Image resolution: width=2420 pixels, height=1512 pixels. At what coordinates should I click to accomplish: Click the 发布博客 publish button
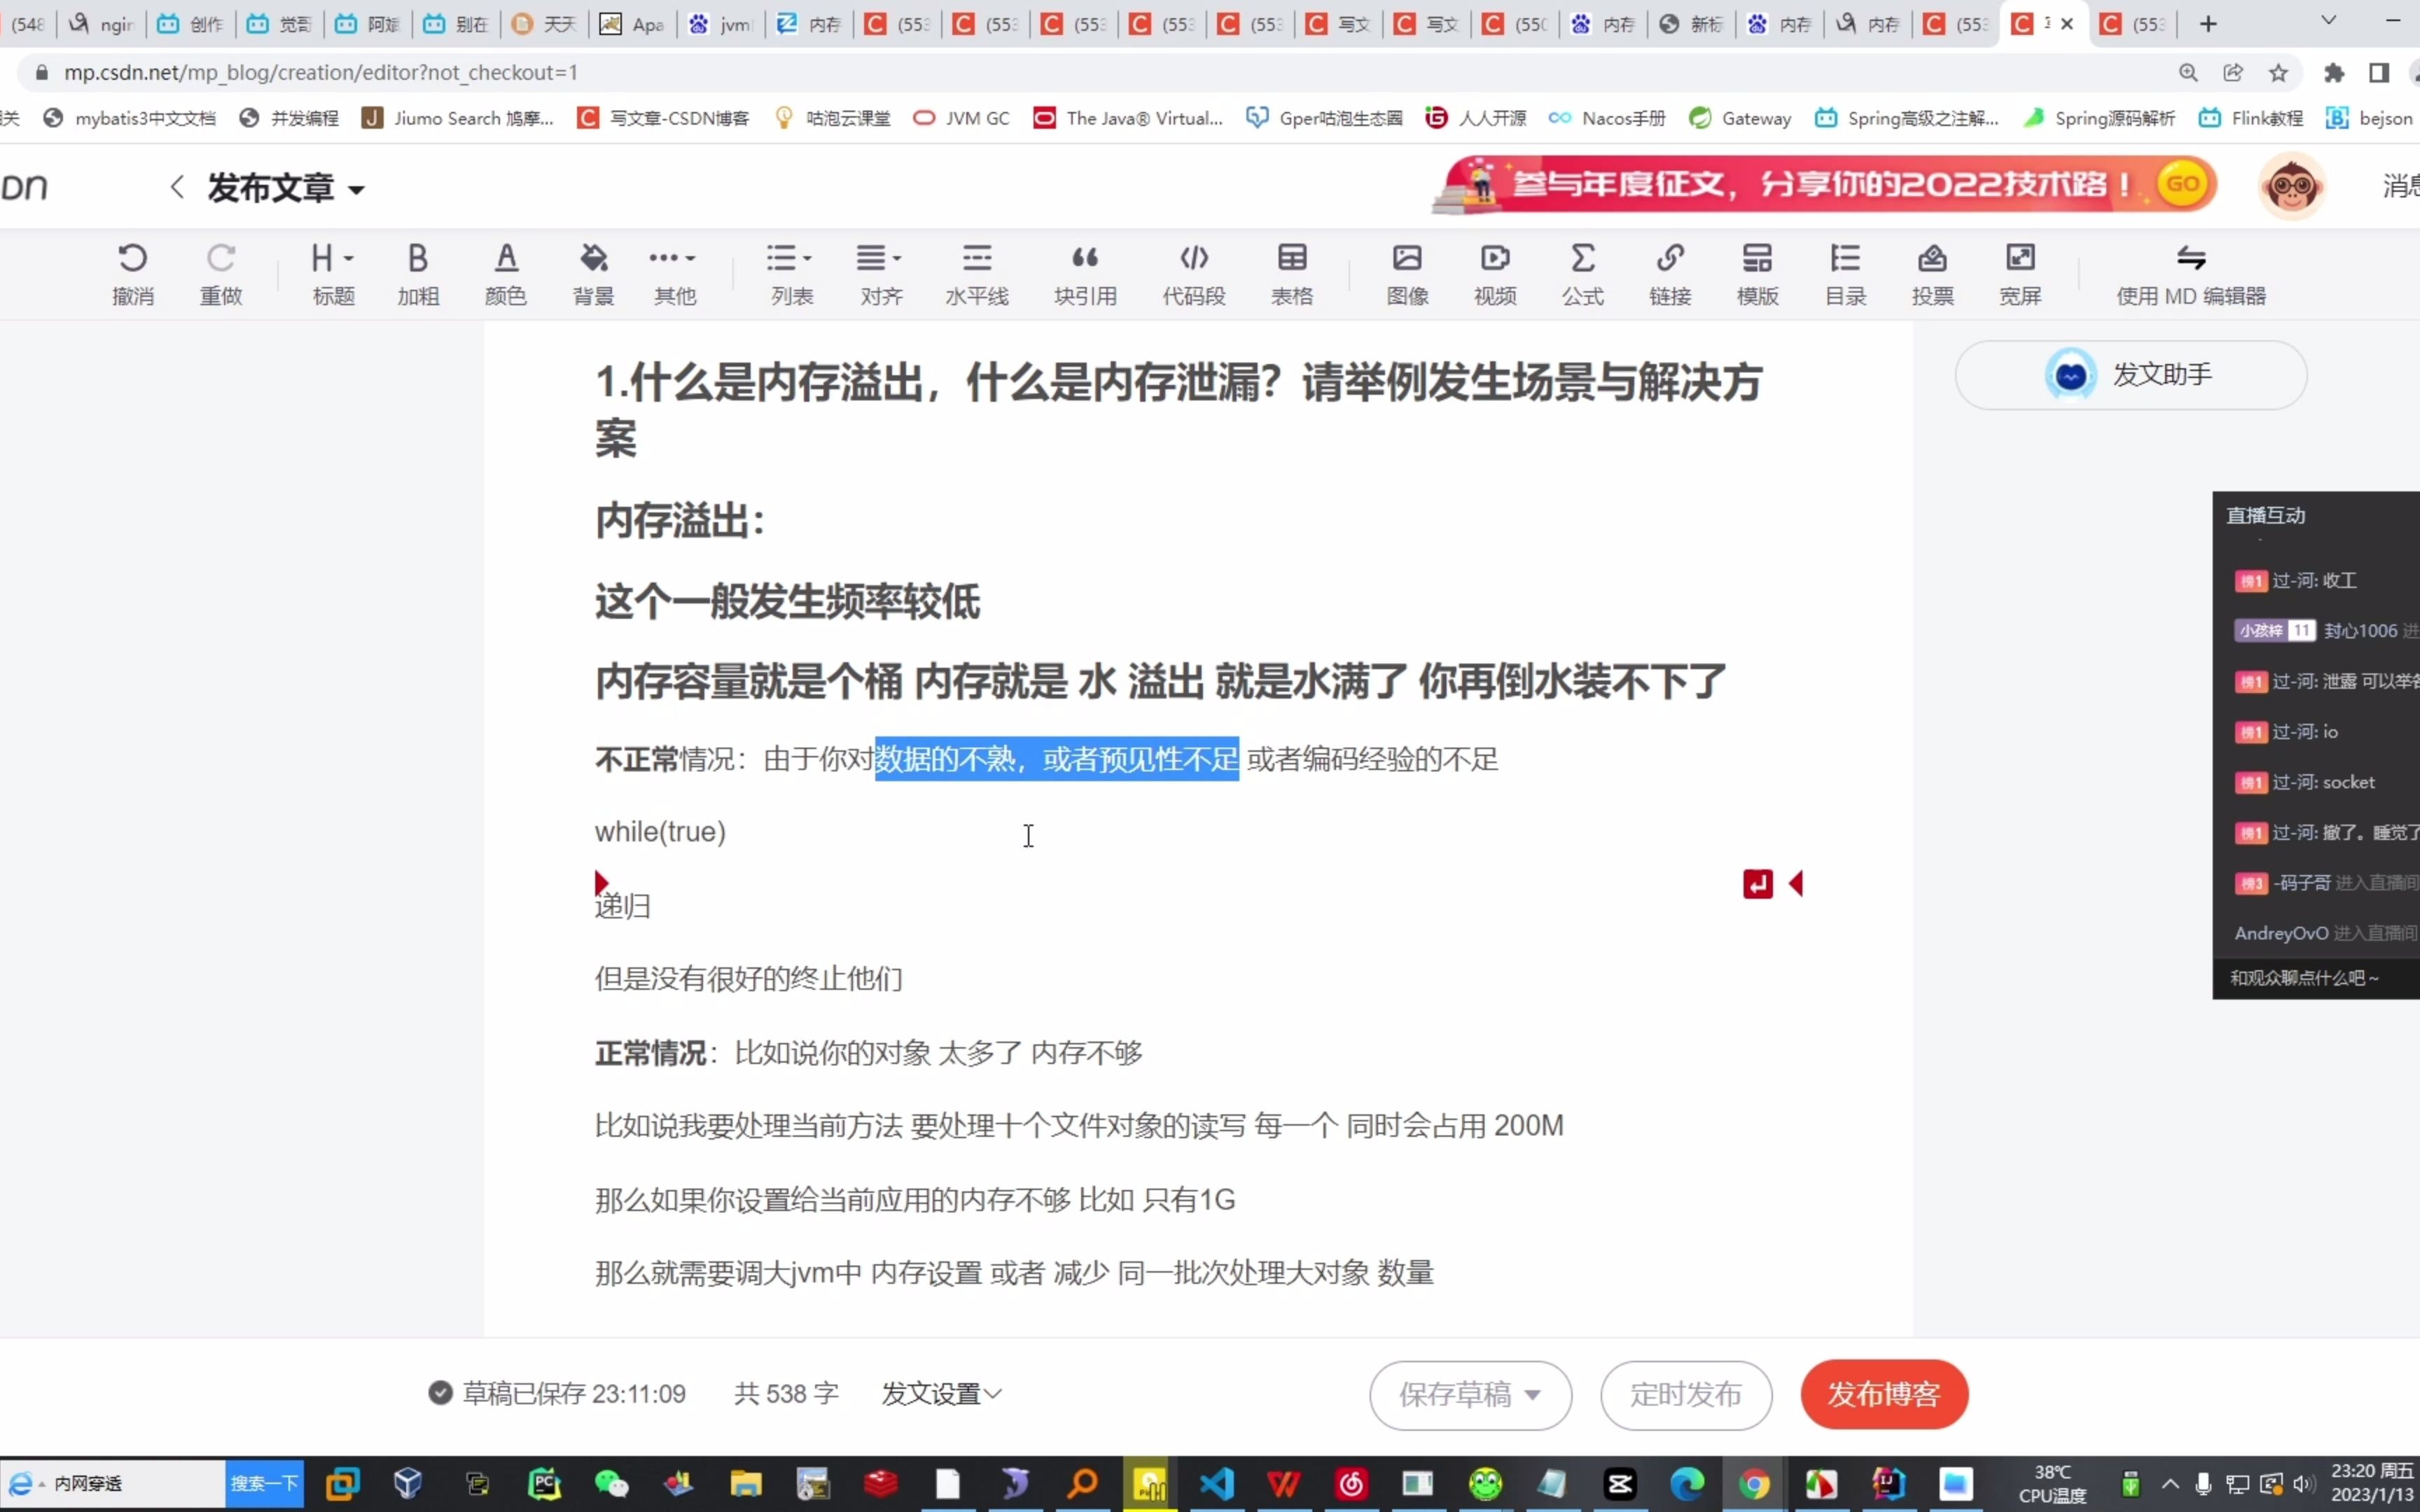1884,1394
